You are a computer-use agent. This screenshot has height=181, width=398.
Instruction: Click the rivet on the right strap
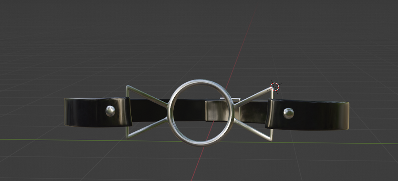pos(288,113)
